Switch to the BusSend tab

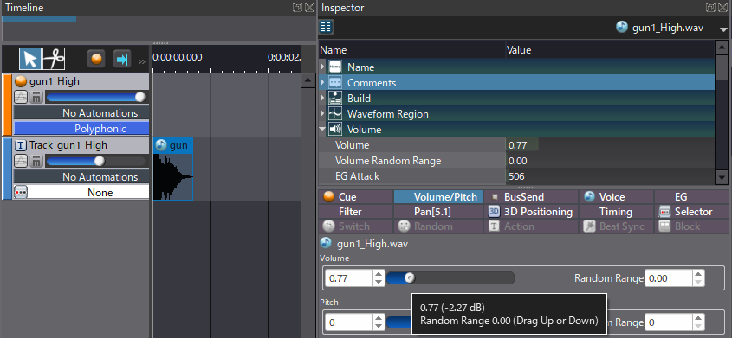pos(531,197)
